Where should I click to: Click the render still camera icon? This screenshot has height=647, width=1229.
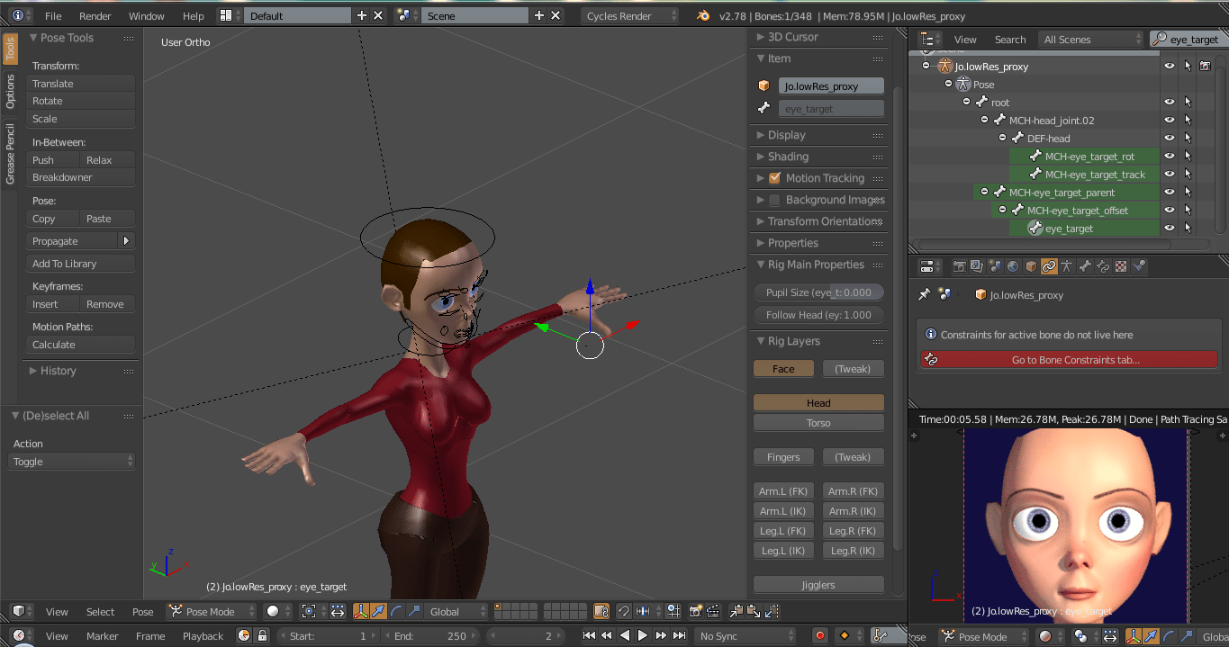click(695, 611)
